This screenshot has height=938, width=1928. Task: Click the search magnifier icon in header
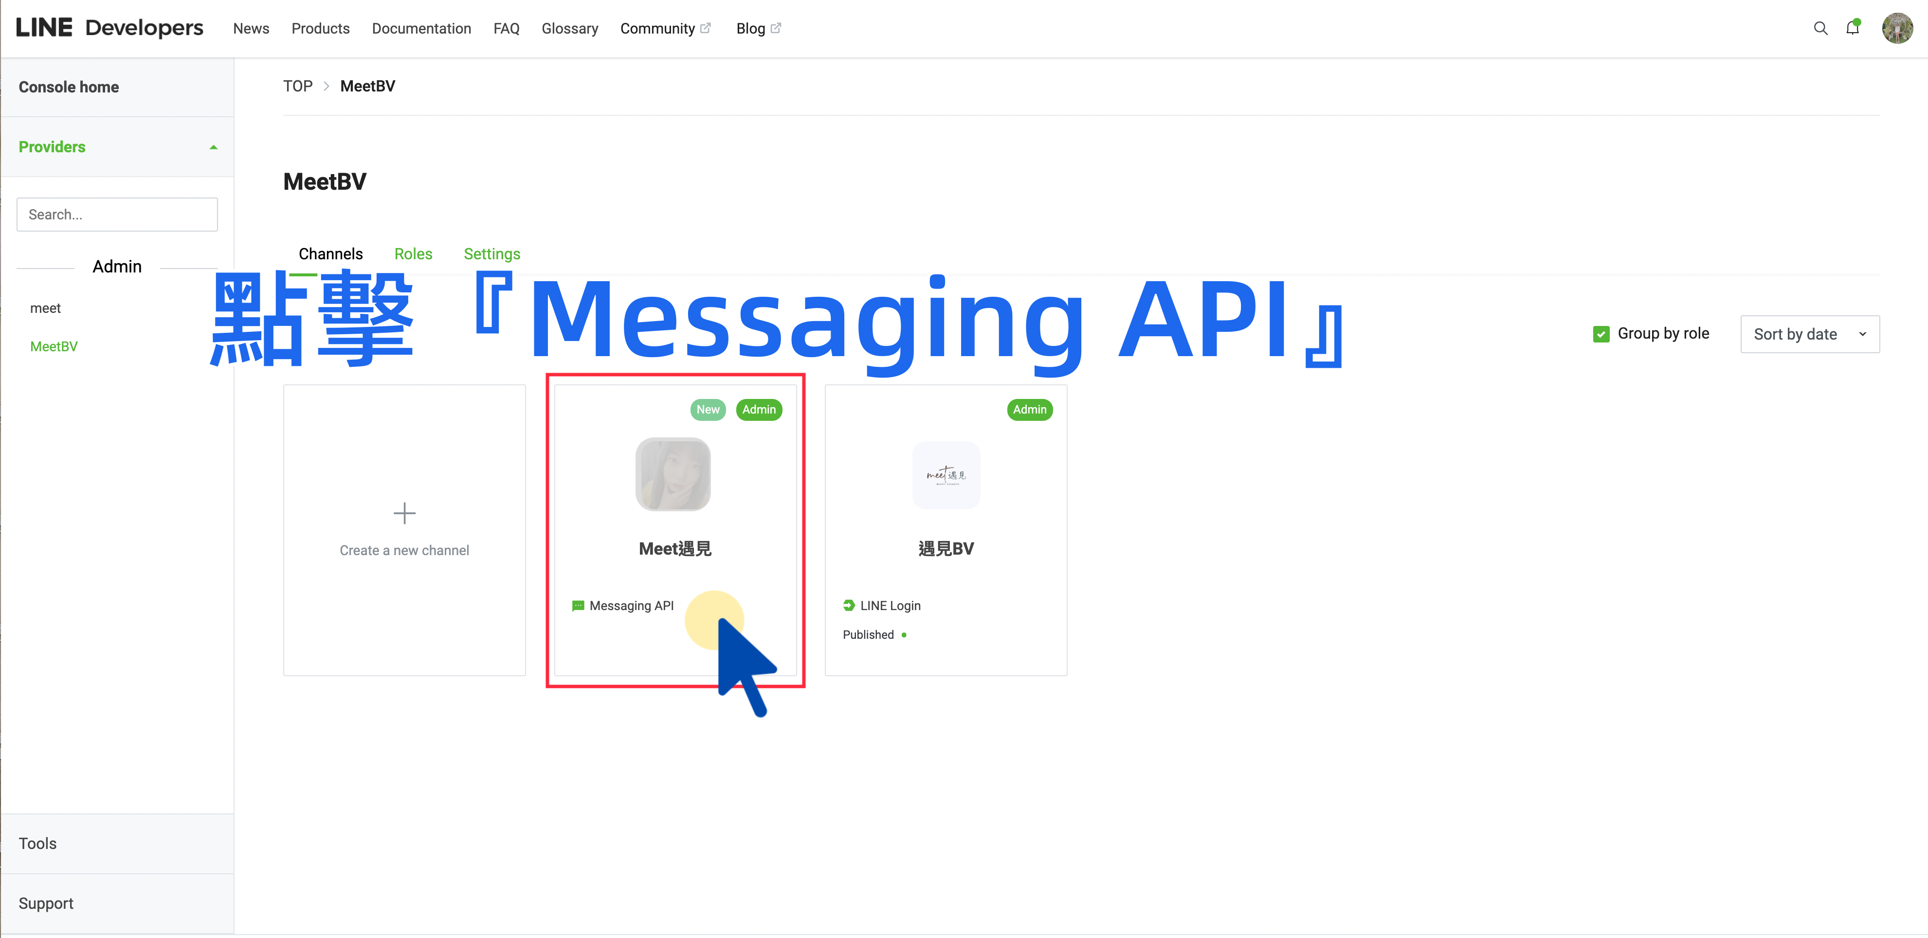tap(1820, 28)
